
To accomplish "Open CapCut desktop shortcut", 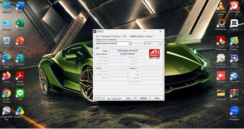I will coord(234,25).
